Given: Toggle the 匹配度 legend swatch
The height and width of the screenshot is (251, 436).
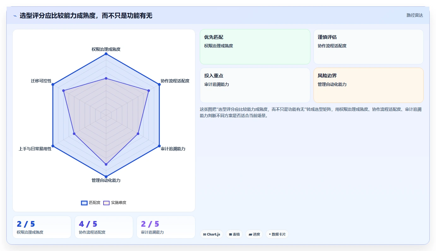Looking at the screenshot, I should pyautogui.click(x=84, y=203).
